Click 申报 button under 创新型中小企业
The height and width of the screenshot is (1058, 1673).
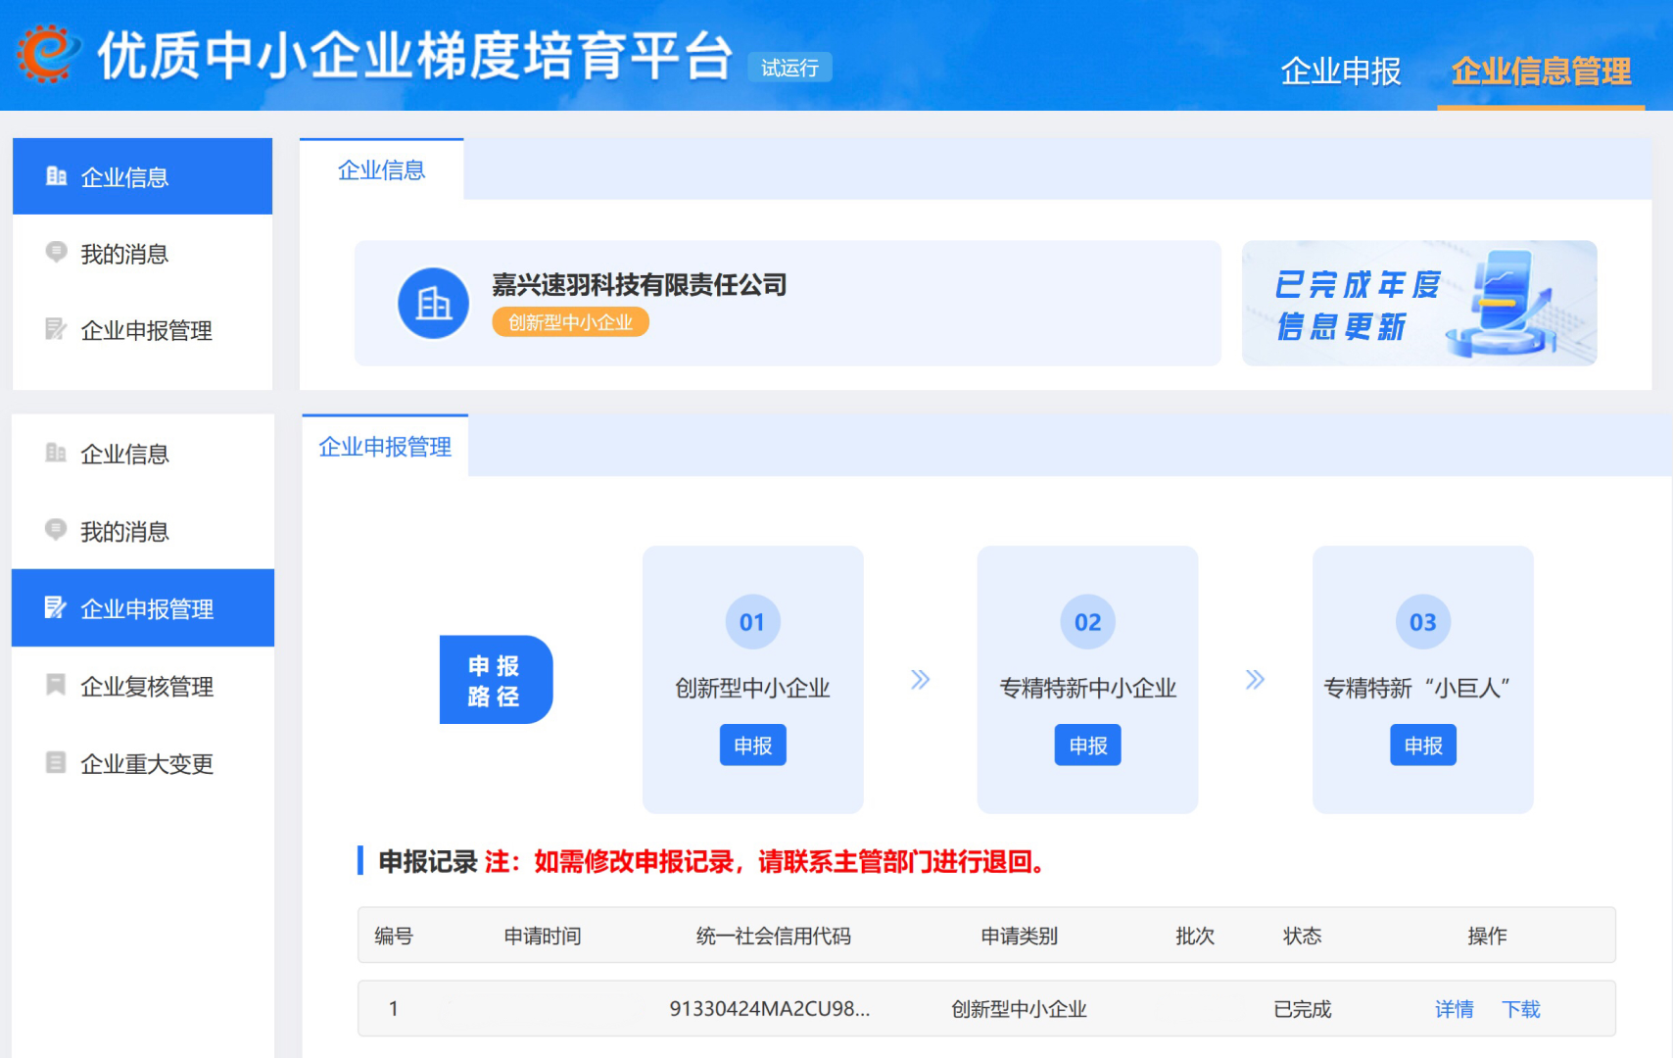[x=752, y=745]
